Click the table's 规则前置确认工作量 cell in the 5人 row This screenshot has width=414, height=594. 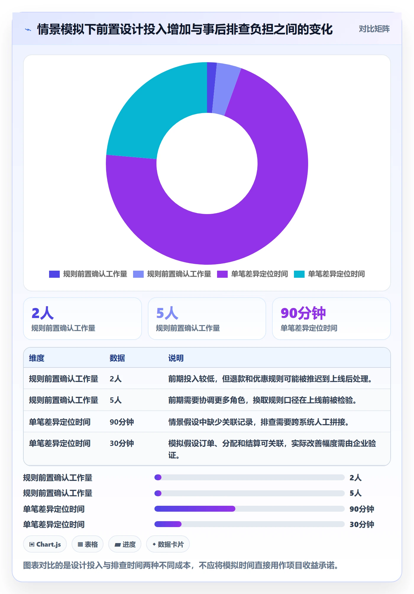[64, 400]
